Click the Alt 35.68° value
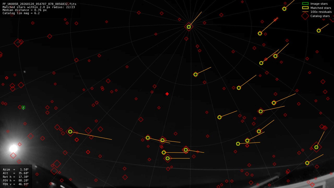The height and width of the screenshot is (188, 334). tap(24, 173)
